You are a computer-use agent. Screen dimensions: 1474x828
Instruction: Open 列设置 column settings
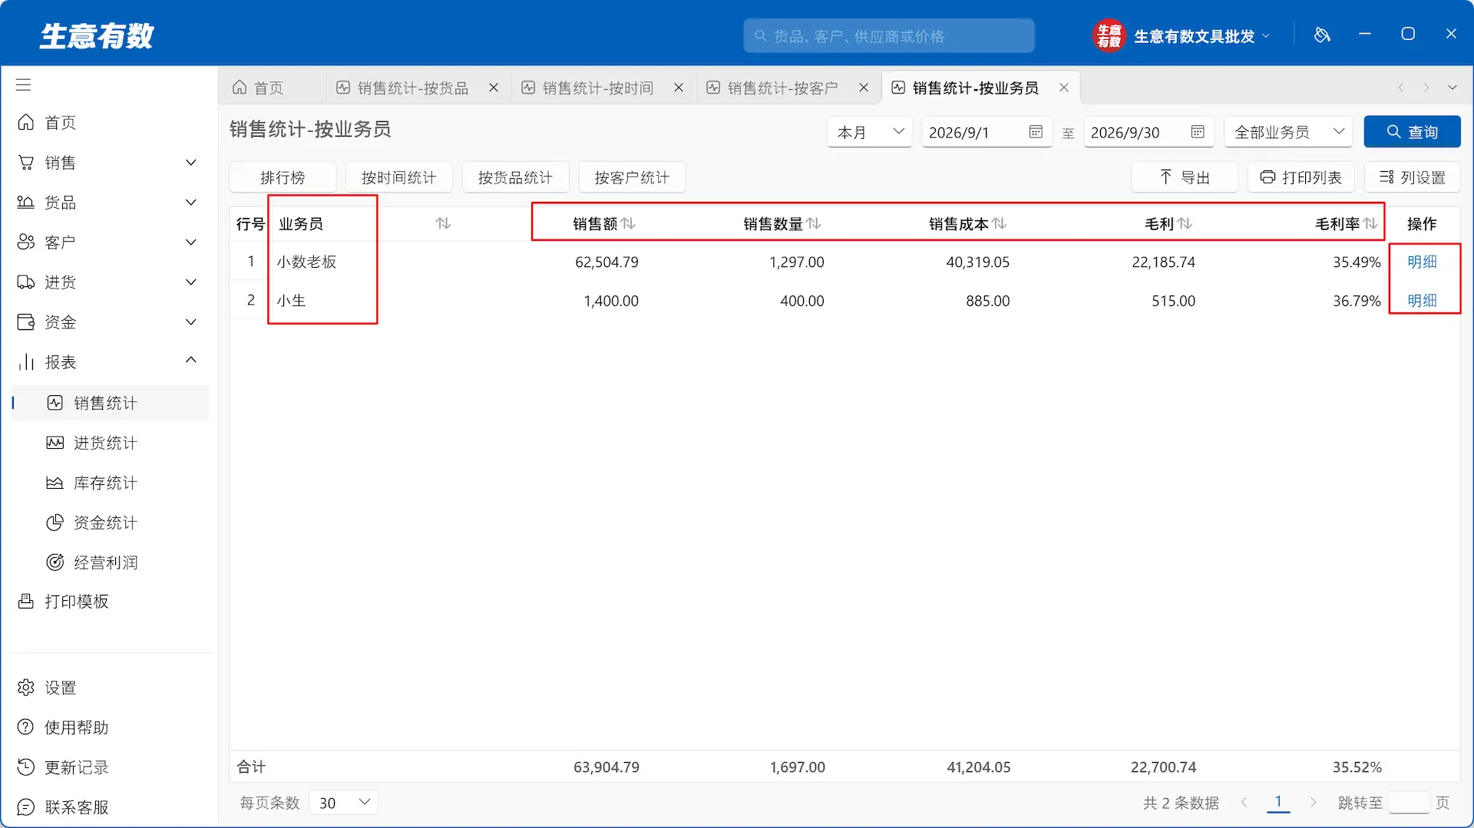pos(1413,177)
